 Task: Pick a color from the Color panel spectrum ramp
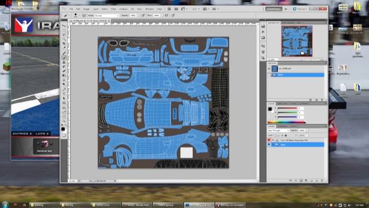[287, 122]
